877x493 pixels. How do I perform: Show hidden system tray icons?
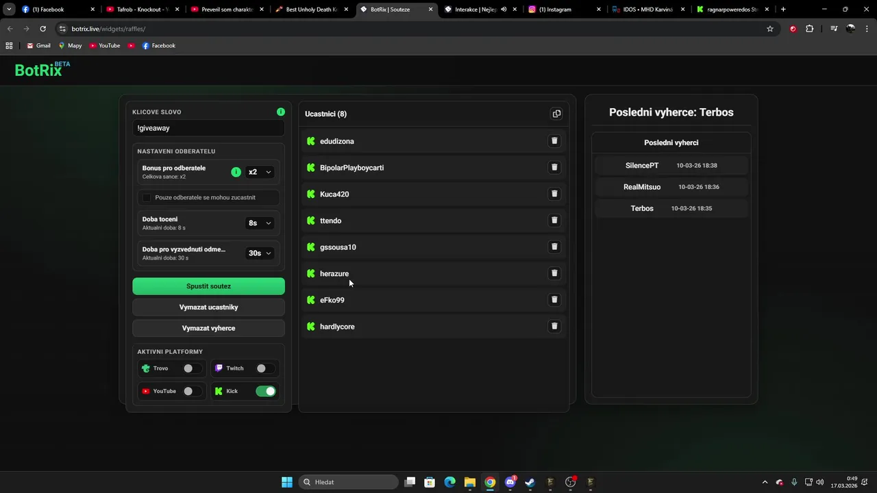[x=765, y=482]
